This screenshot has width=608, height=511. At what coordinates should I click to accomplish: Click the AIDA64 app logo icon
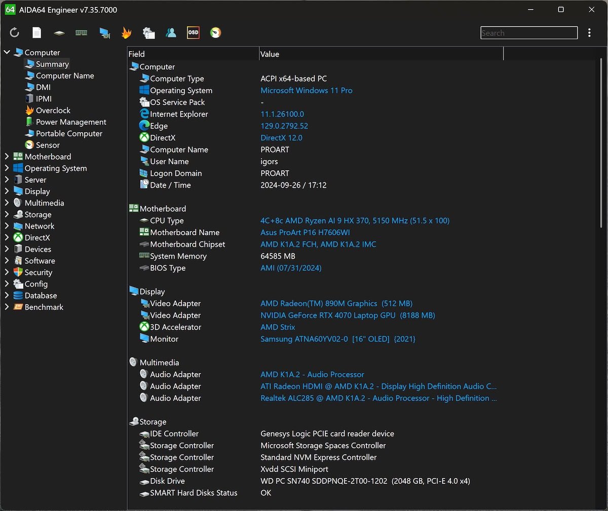pos(10,10)
